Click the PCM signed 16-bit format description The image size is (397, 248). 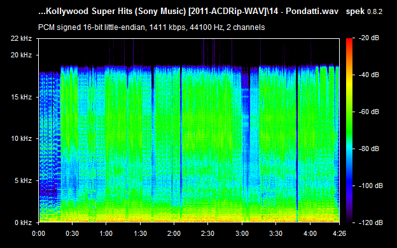[x=151, y=27]
